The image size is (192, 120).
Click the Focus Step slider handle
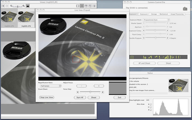click(90, 92)
